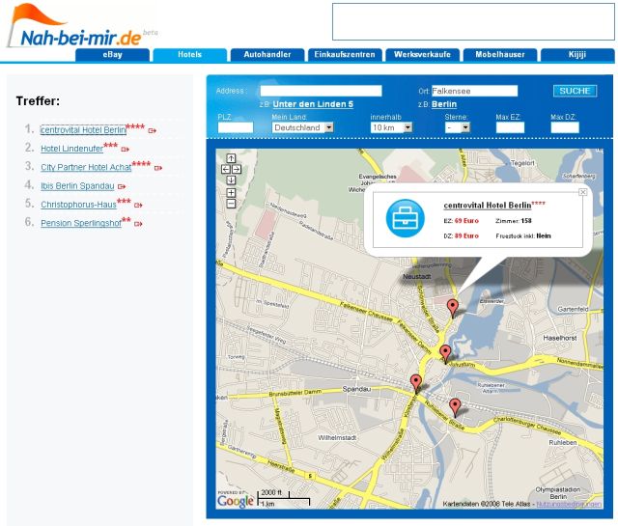This screenshot has width=618, height=526.
Task: Open the Mobelhauser tab
Action: 500,55
